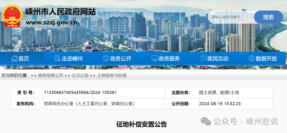
Task: Click the globe icon beside 数据开放
Action: tap(252, 59)
